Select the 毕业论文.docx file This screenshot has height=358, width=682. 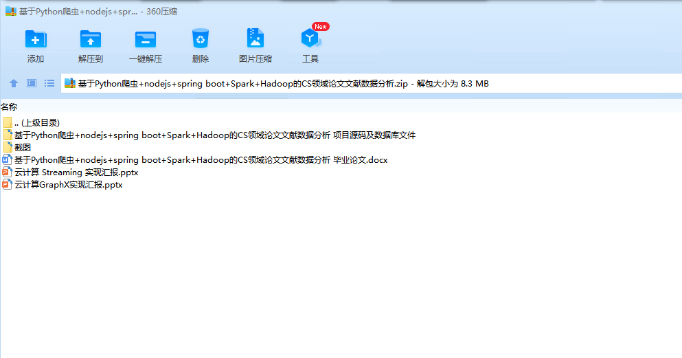195,160
